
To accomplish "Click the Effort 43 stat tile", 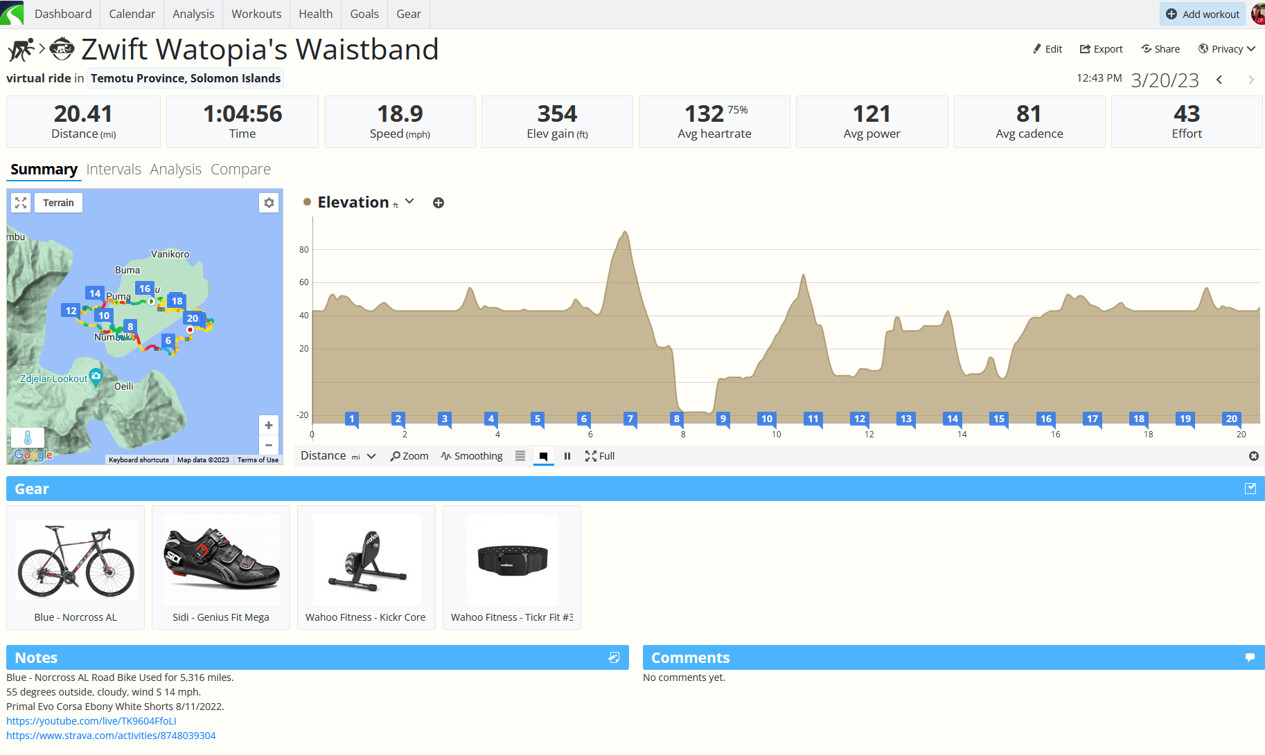I will [1187, 122].
